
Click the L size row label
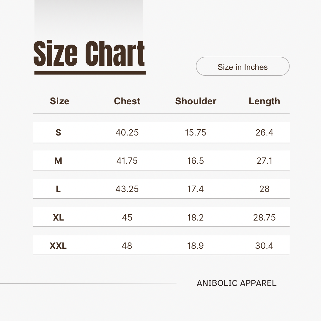coord(58,189)
